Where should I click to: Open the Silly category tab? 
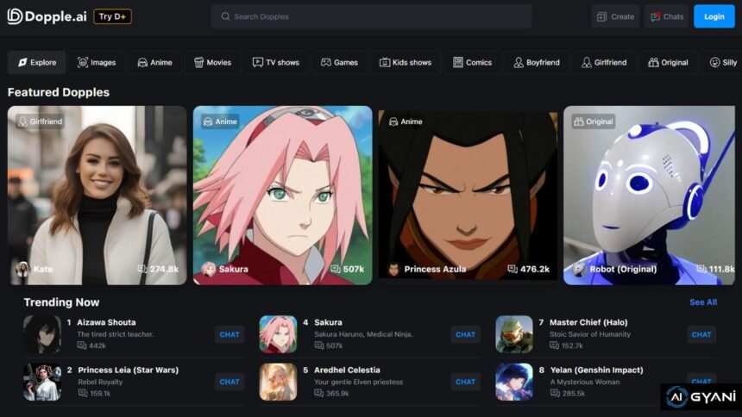723,62
